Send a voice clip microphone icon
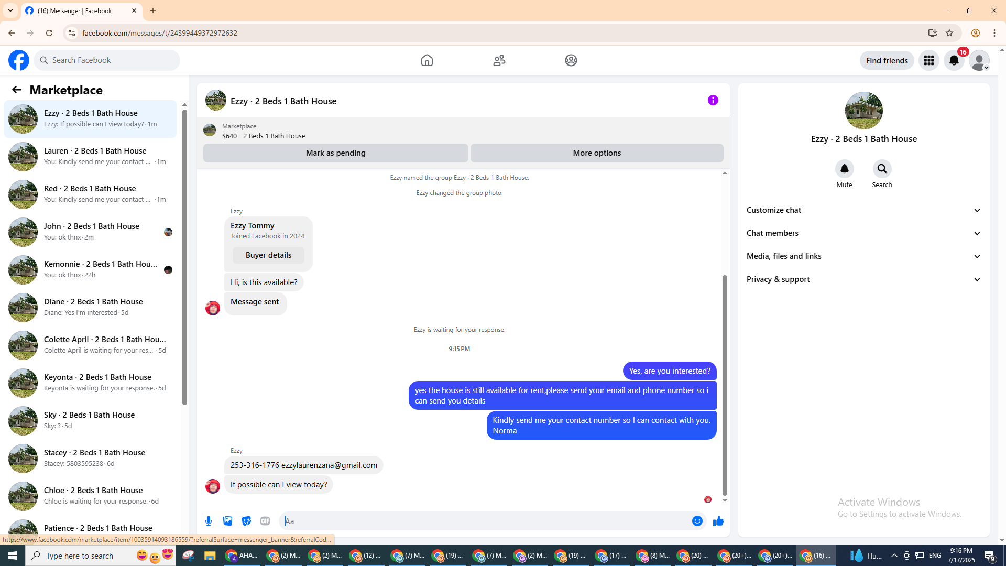The width and height of the screenshot is (1006, 566). [x=209, y=521]
